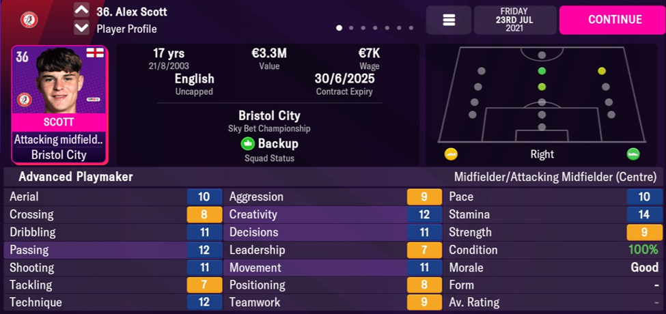The width and height of the screenshot is (666, 314).
Task: Select the fourth profile page dot
Action: point(375,29)
